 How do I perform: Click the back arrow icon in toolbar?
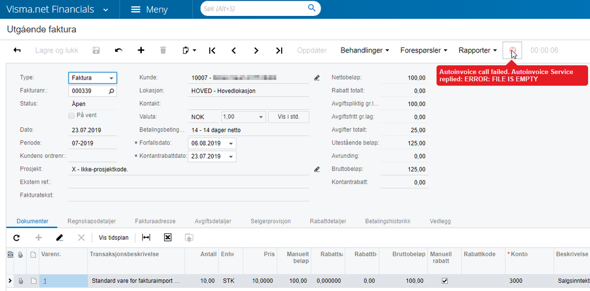[17, 50]
